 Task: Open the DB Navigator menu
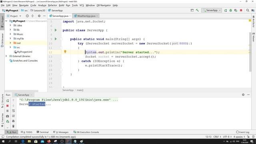[104, 5]
